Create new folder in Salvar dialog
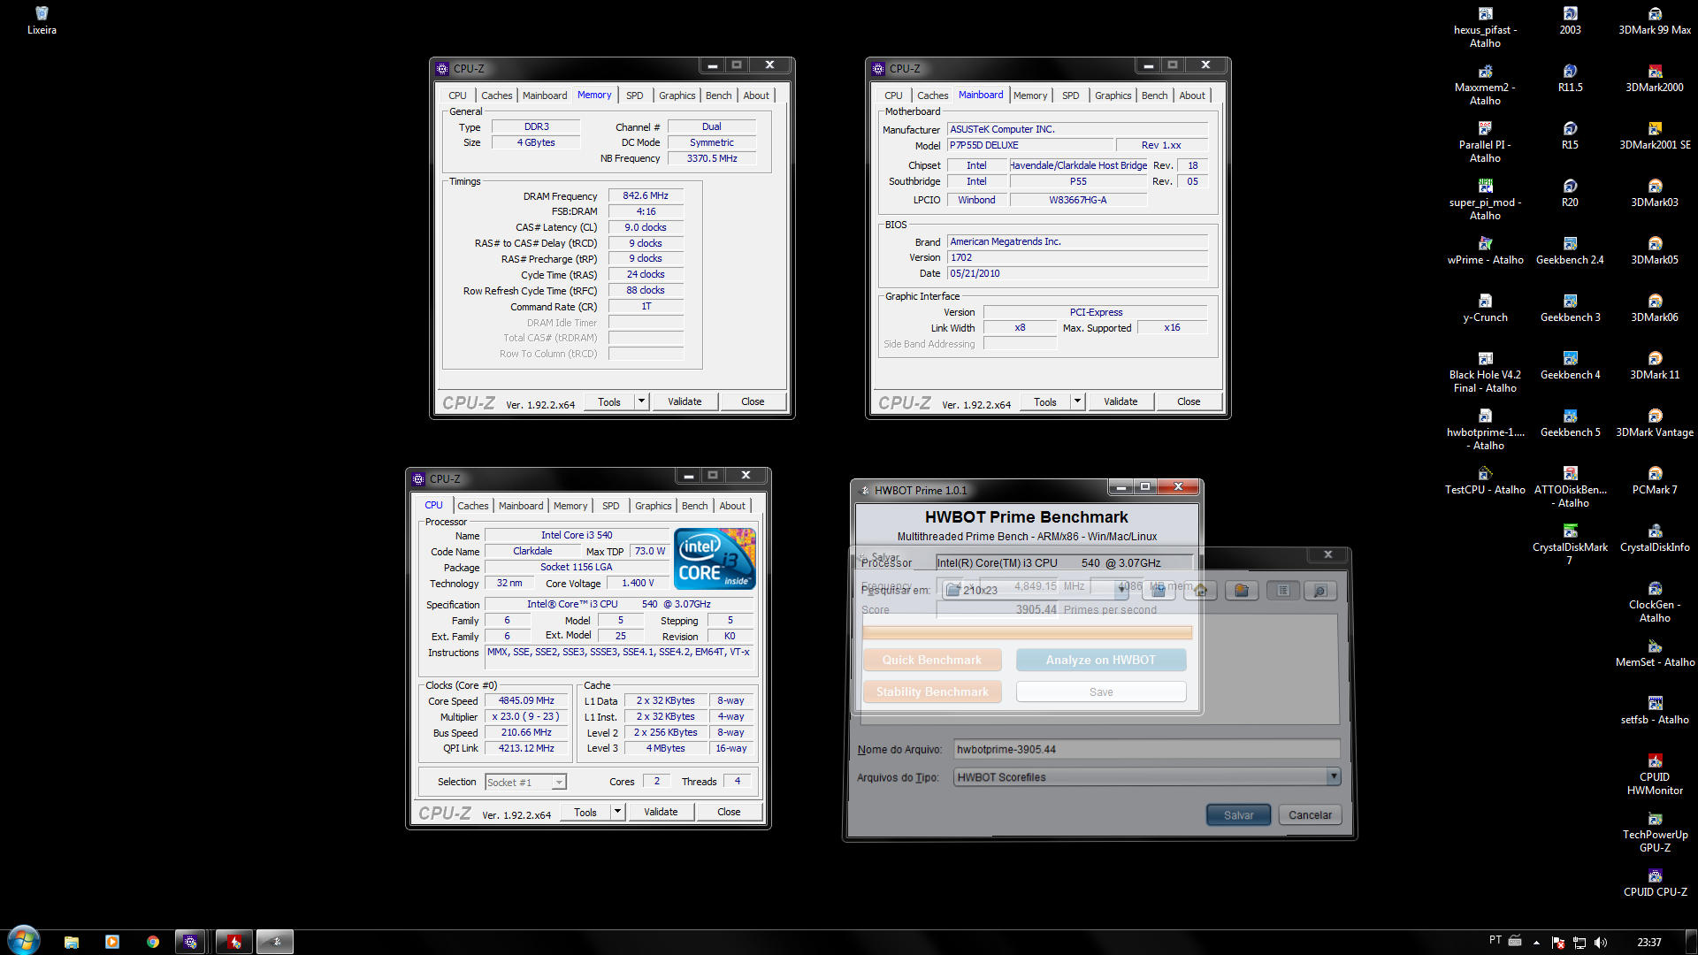The width and height of the screenshot is (1698, 955). coord(1242,591)
